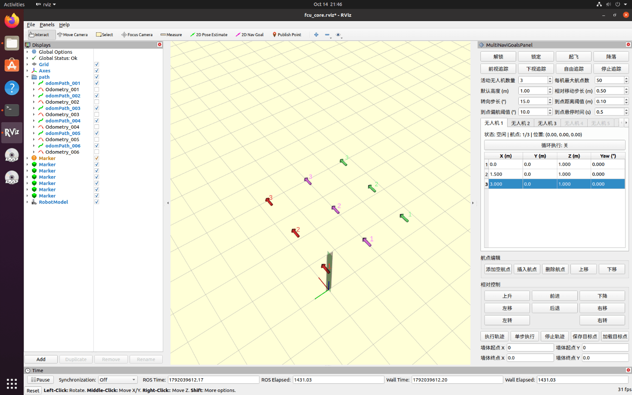Open Terminal from the dock
Image resolution: width=632 pixels, height=395 pixels.
pos(12,110)
